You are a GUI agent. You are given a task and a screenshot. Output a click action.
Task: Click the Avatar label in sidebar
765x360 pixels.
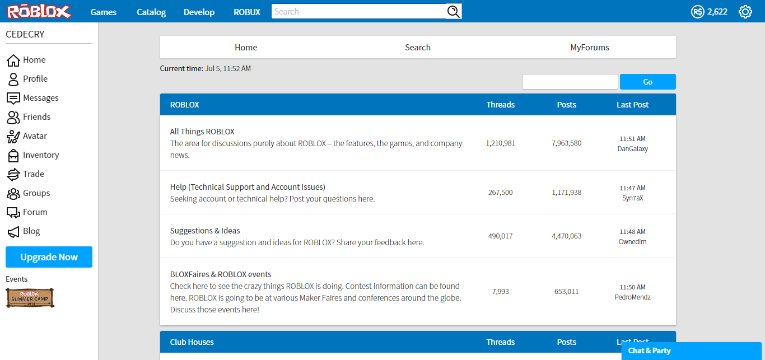pos(35,136)
